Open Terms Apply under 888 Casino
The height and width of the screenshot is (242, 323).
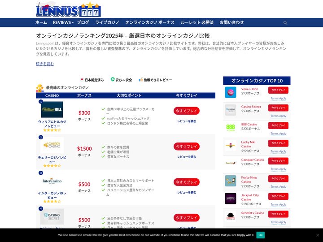point(278,134)
